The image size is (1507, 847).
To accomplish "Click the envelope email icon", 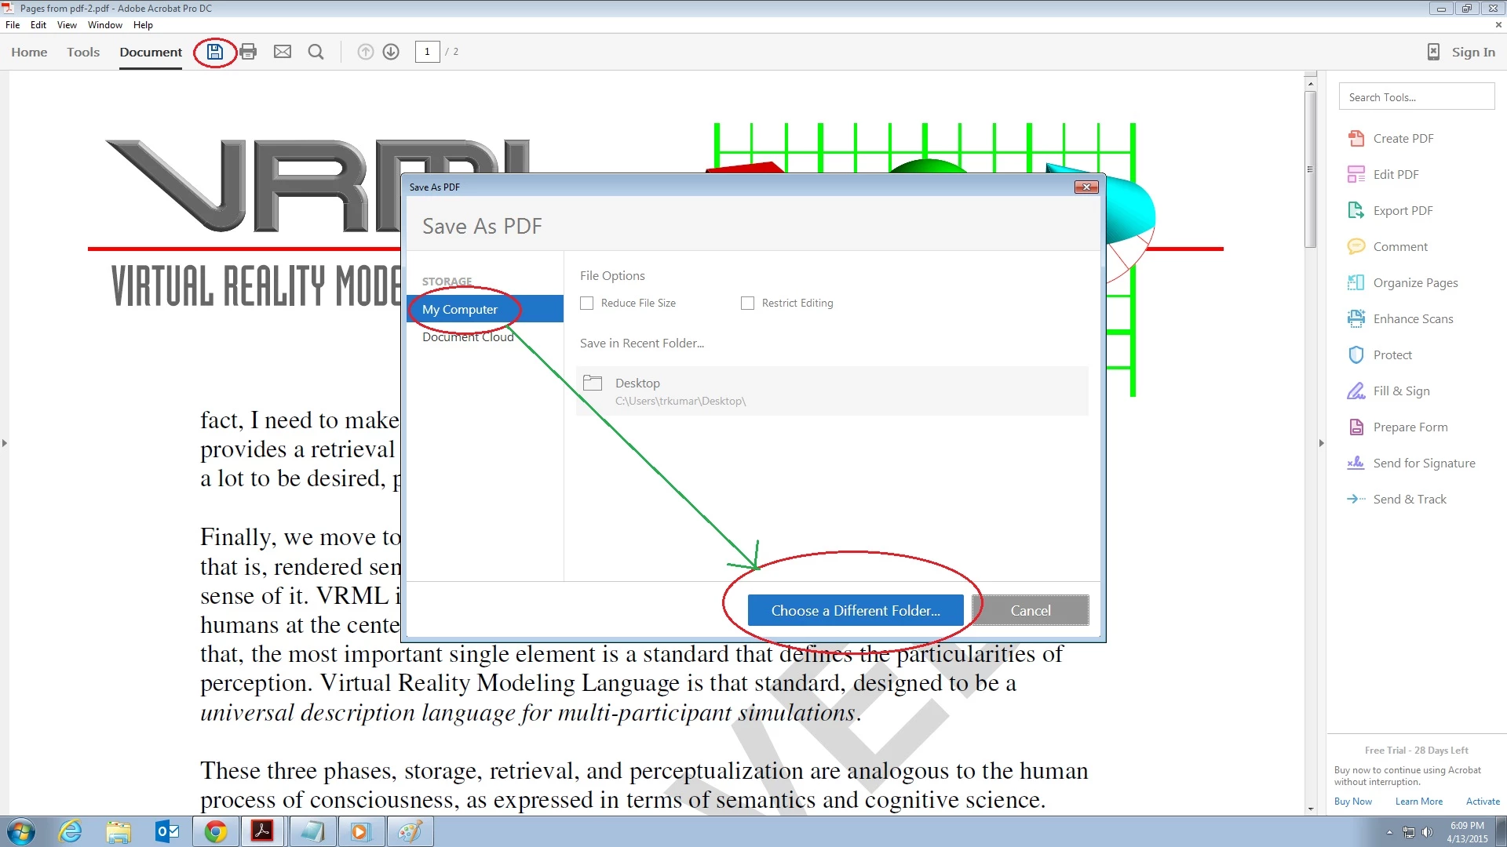I will point(283,52).
